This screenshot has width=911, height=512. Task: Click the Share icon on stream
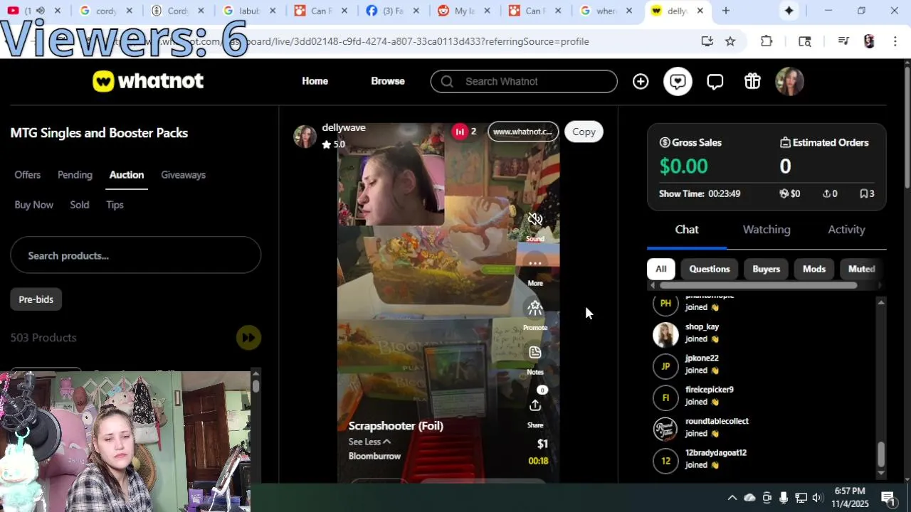coord(535,405)
